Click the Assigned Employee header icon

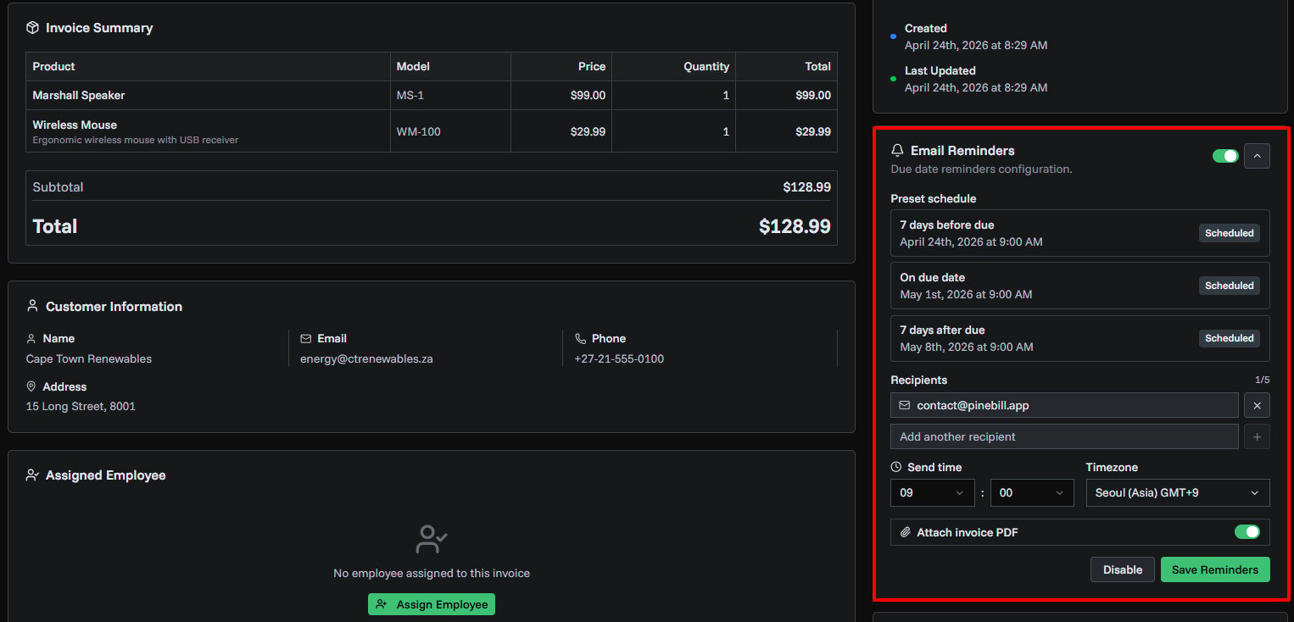pyautogui.click(x=32, y=475)
